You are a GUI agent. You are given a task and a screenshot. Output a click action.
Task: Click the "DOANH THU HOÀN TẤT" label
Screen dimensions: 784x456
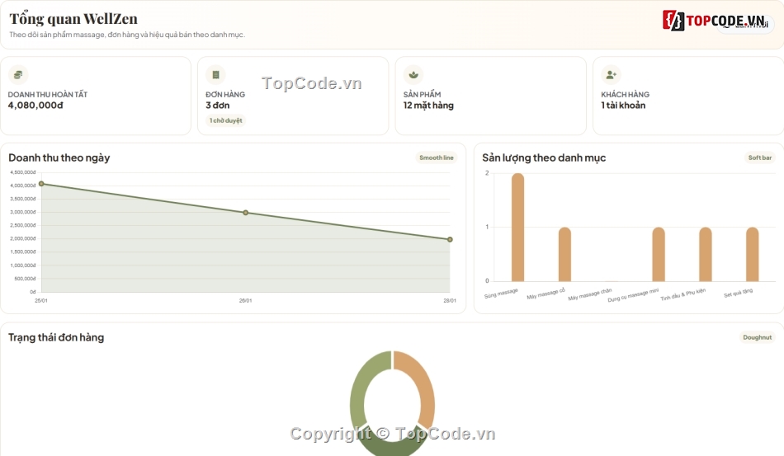48,94
